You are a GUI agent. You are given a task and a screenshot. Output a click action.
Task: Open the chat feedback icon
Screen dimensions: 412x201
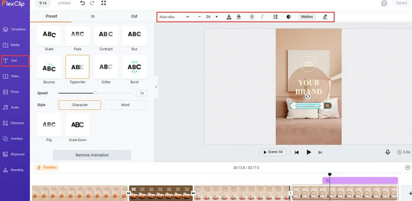pos(384,3)
